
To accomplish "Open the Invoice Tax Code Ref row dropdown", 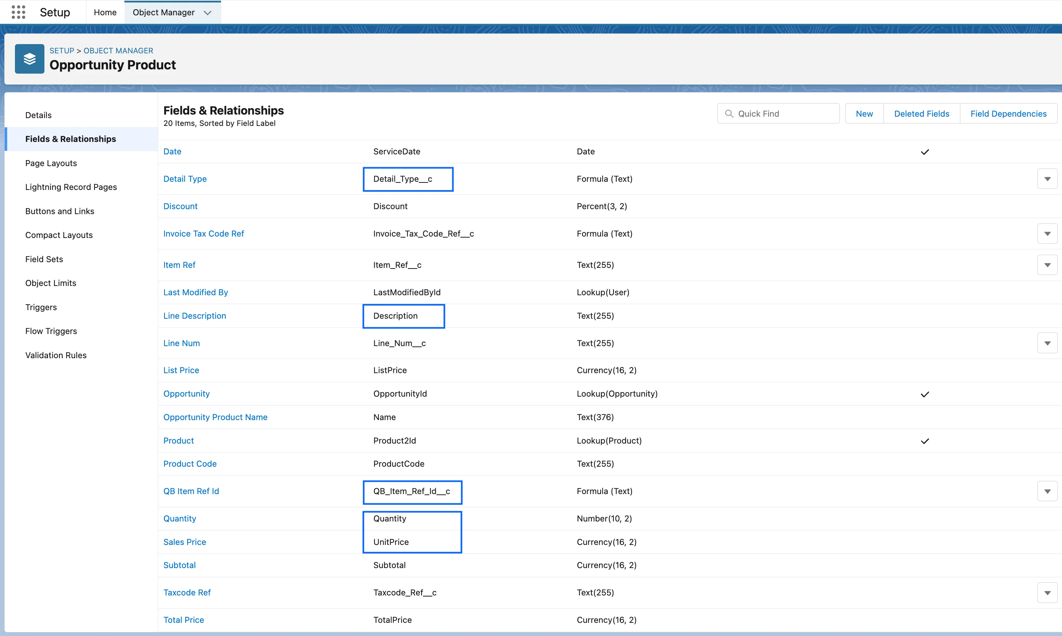I will pyautogui.click(x=1047, y=234).
